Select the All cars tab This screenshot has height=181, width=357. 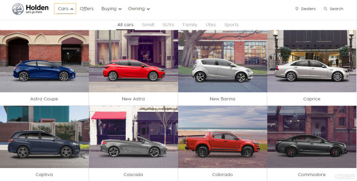(x=125, y=25)
